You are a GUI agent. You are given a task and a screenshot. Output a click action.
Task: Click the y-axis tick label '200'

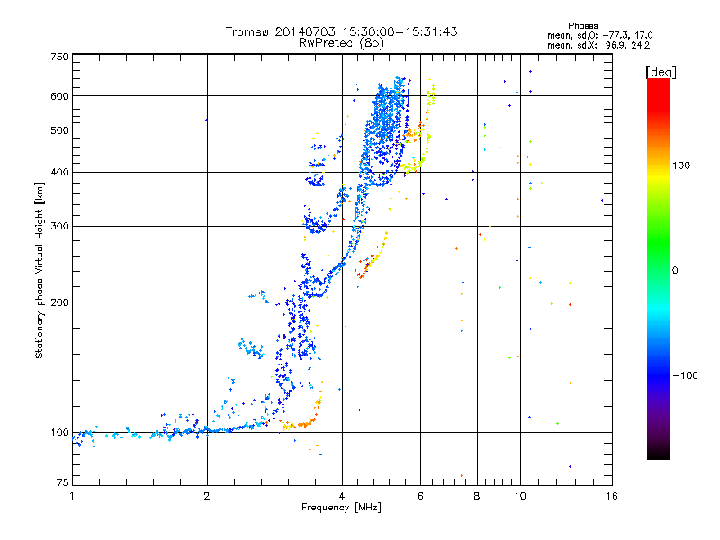(x=59, y=302)
